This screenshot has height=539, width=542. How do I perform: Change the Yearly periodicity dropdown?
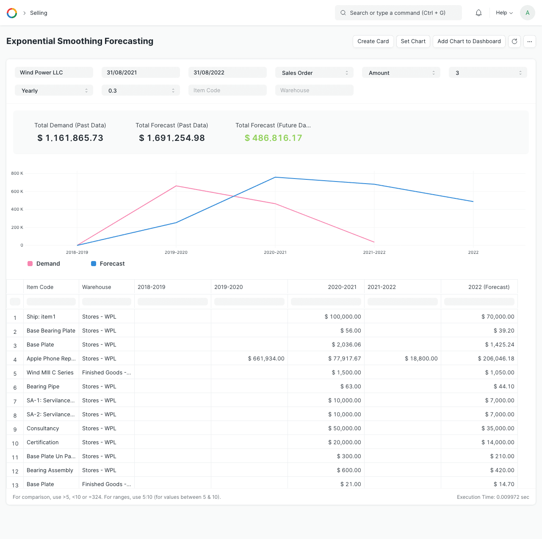[54, 91]
